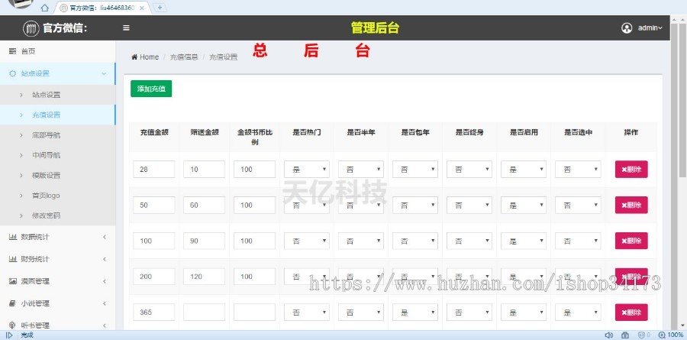Viewport: 687px width, 340px height.
Task: Click the status bar sound icon
Action: pos(608,335)
